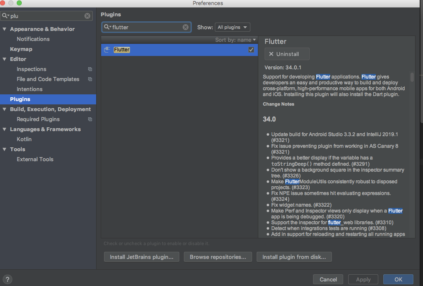Click the Change Notes heading
Screen dimensions: 423x286
[278, 104]
